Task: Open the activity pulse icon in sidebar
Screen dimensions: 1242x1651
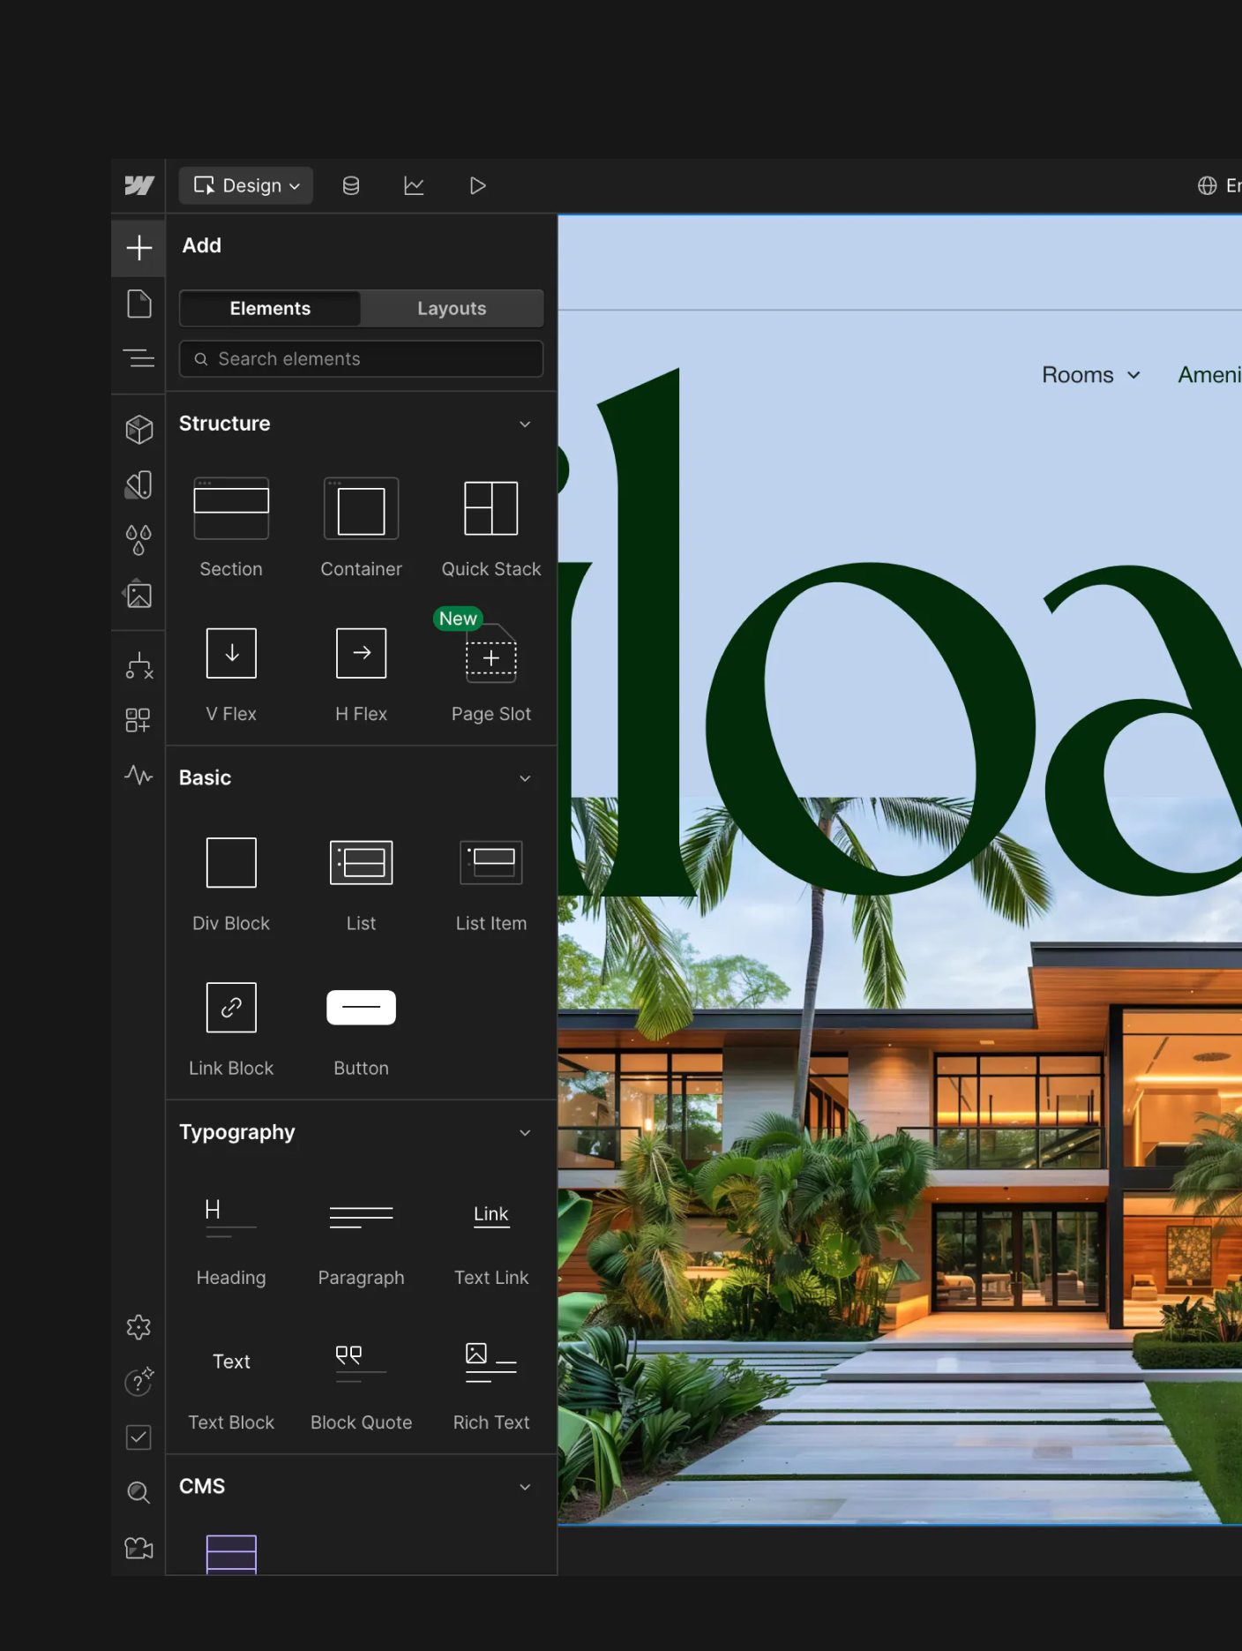Action: click(x=138, y=776)
